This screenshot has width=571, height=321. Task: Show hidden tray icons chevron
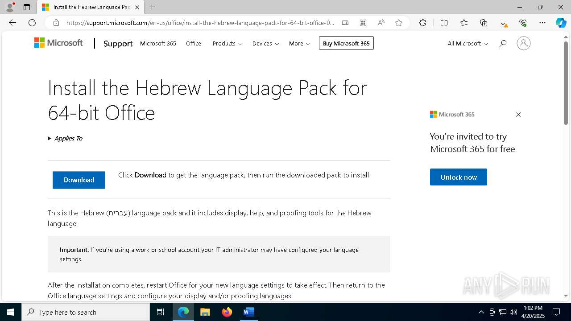pyautogui.click(x=481, y=312)
